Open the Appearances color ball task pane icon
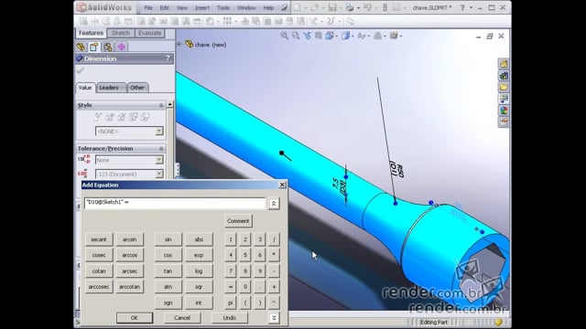Viewport: 586px width, 329px height. (x=504, y=111)
